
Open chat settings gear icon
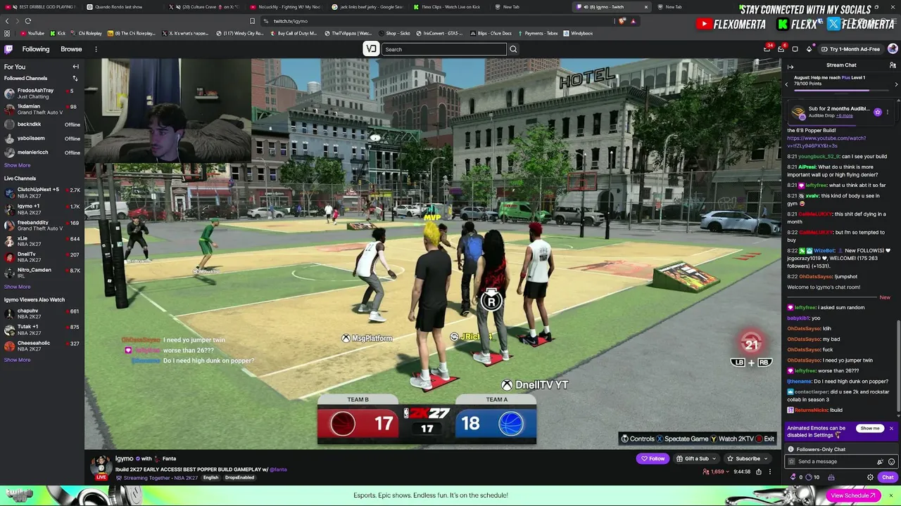870,477
